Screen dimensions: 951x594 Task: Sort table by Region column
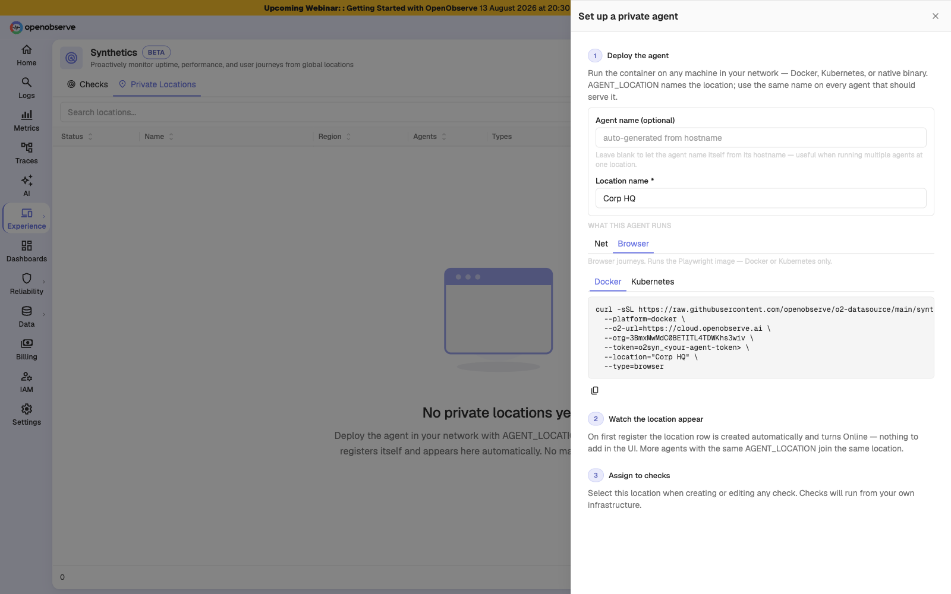[335, 137]
